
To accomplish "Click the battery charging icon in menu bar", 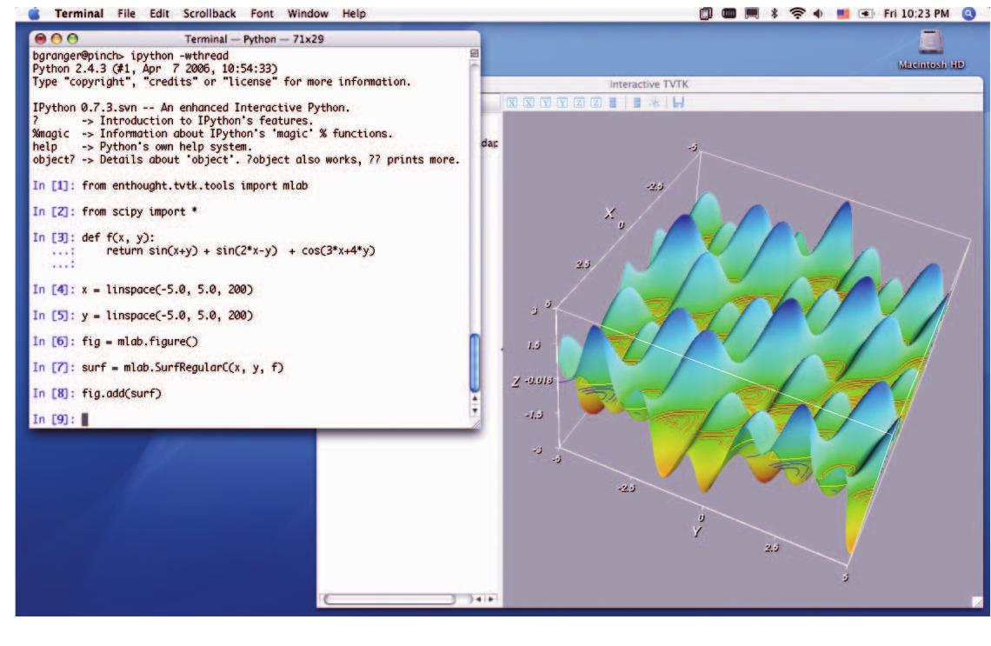I will click(866, 13).
